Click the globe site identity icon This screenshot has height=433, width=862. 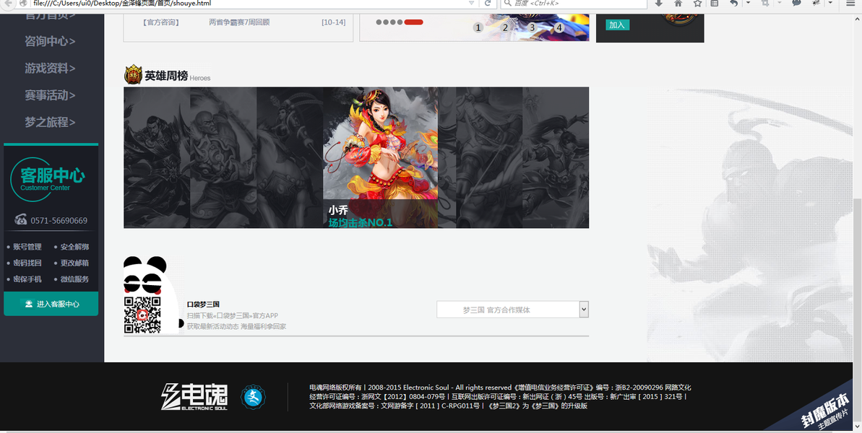[23, 3]
